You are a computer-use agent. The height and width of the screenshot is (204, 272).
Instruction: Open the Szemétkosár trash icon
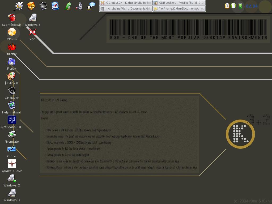12,18
